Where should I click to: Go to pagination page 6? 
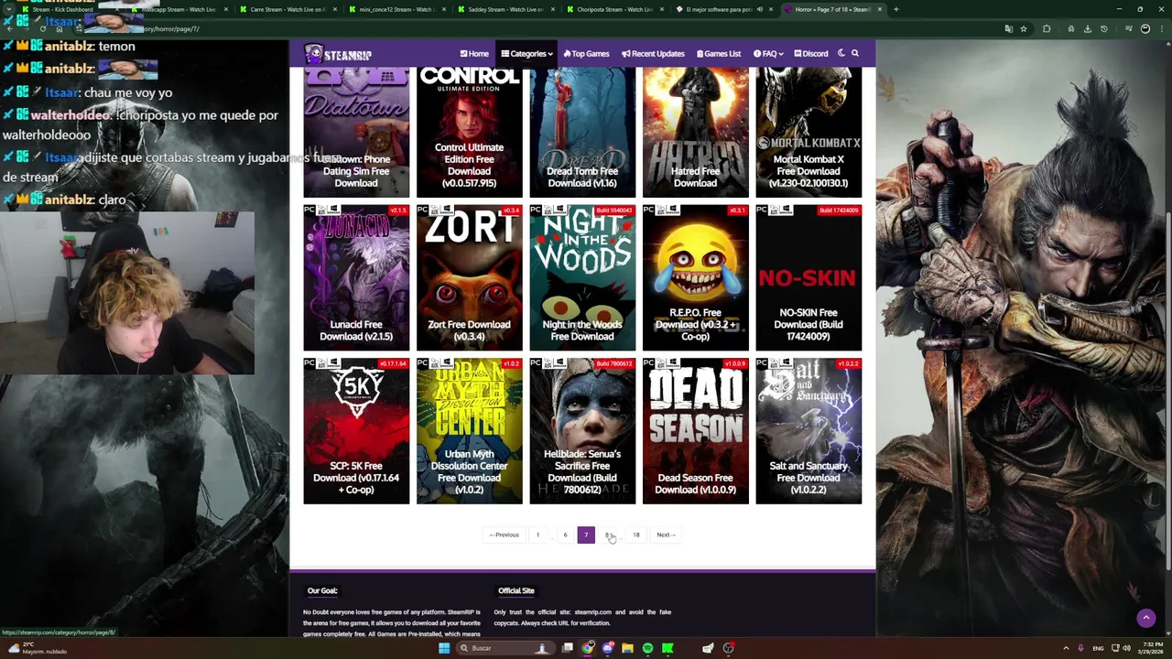tap(565, 535)
